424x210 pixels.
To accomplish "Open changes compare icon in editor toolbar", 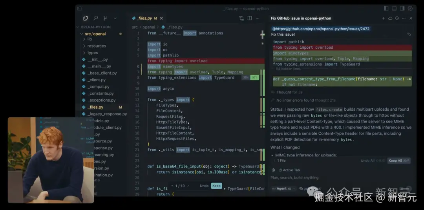I will pyautogui.click(x=241, y=18).
